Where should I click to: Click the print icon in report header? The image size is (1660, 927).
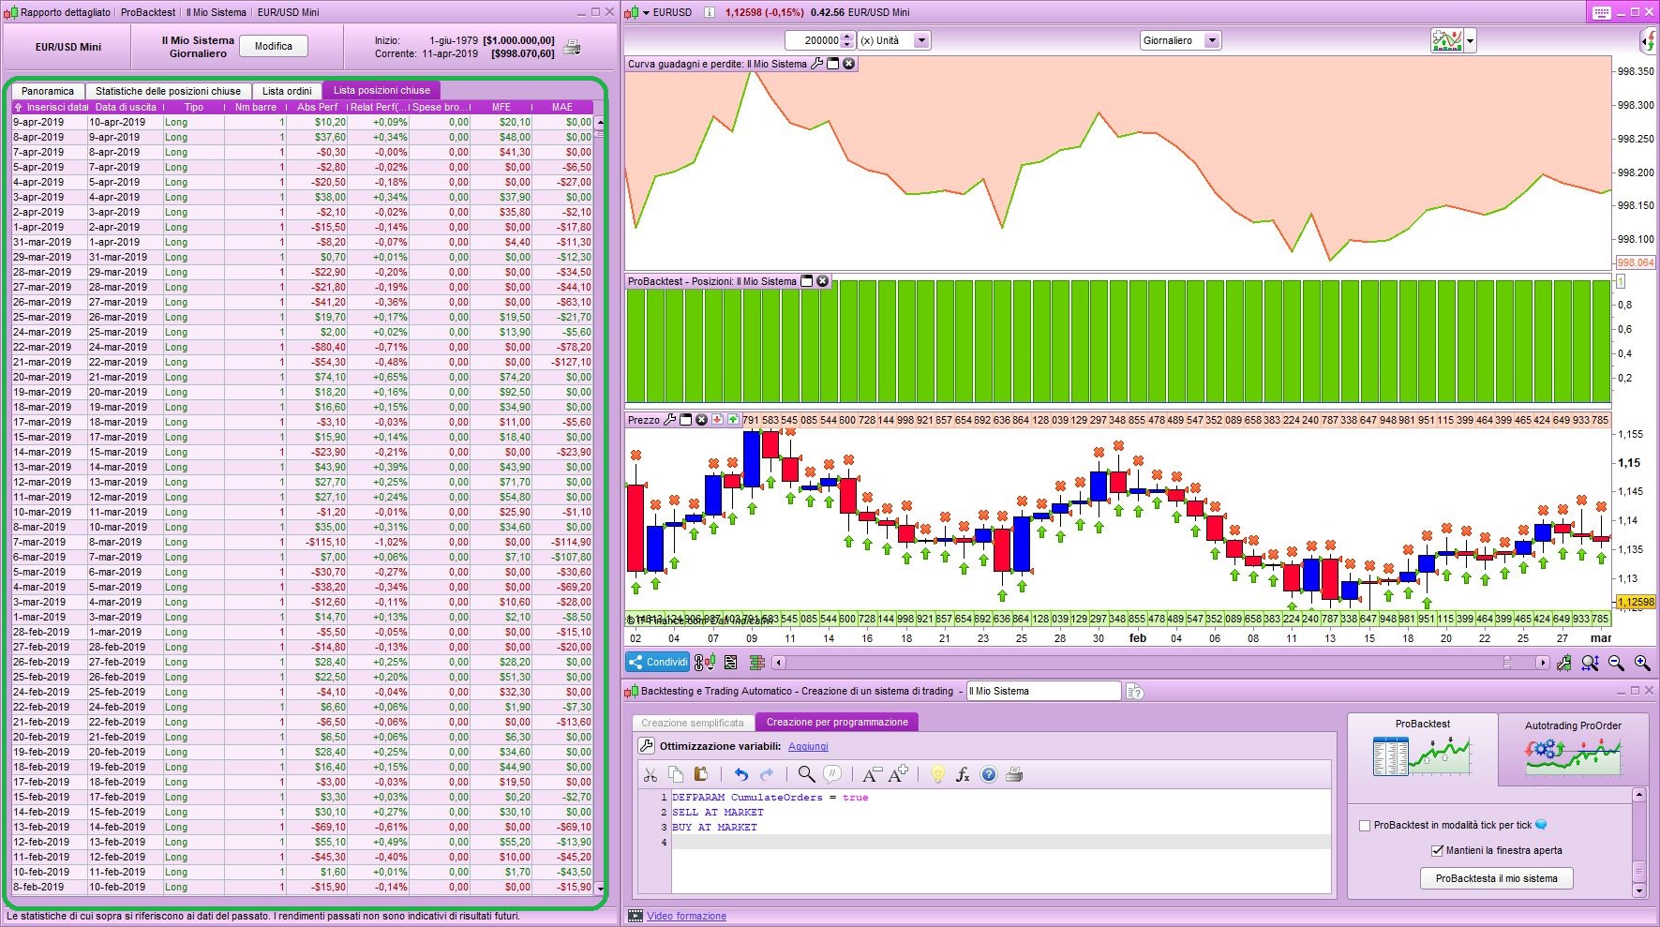[x=573, y=48]
